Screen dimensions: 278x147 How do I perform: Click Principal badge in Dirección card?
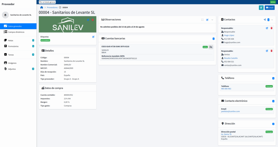[x=269, y=132]
